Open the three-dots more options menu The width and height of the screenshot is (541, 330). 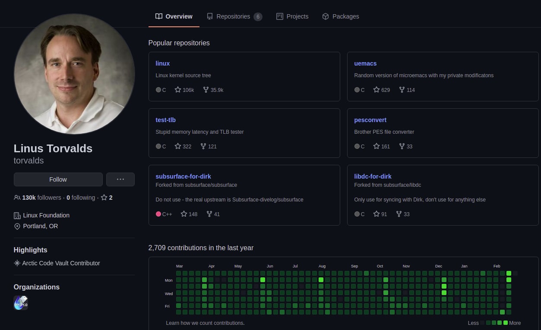point(120,179)
